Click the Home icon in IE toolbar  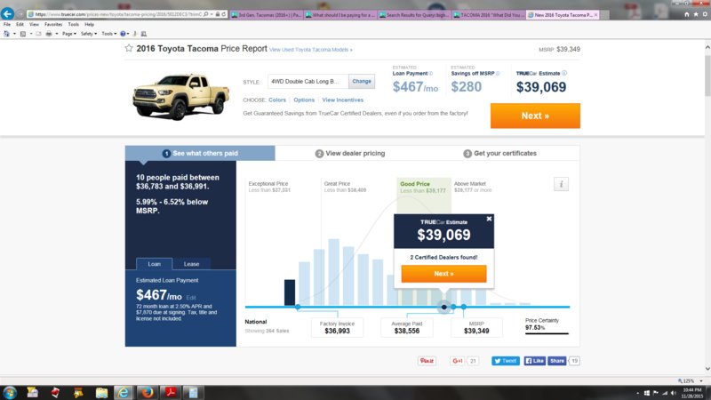[x=6, y=34]
